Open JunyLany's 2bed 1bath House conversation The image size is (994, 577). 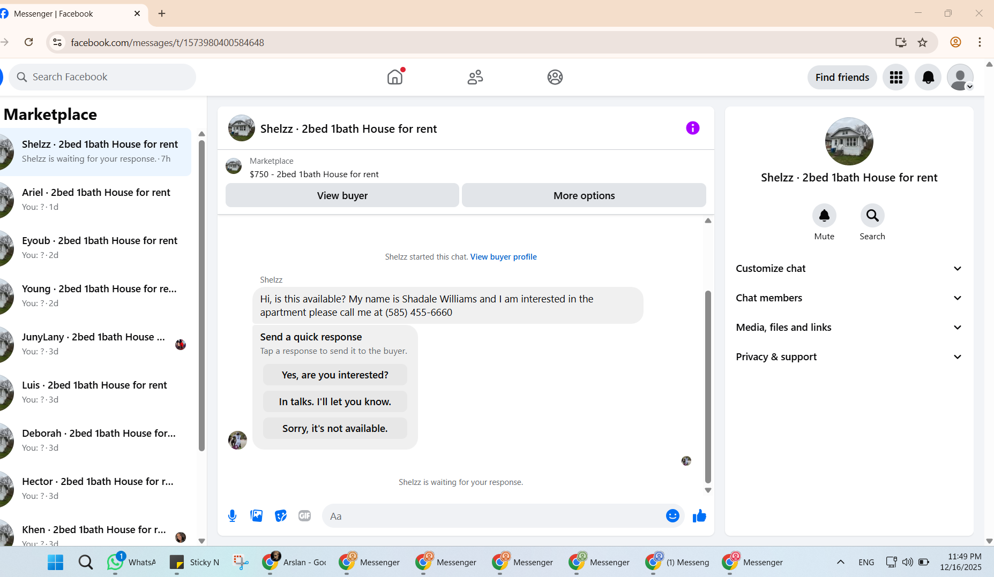[95, 345]
